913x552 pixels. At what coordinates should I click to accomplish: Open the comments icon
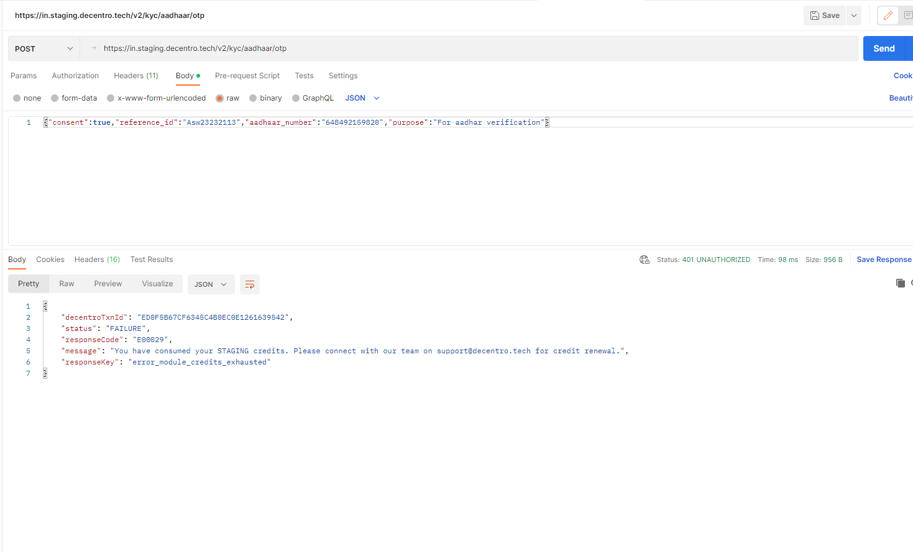907,16
